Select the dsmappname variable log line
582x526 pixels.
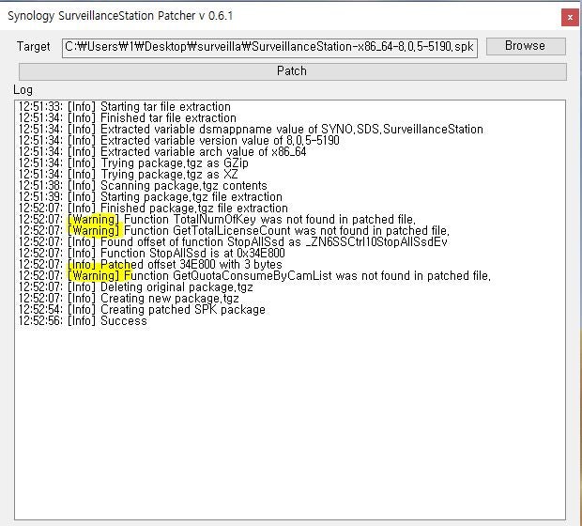point(251,130)
